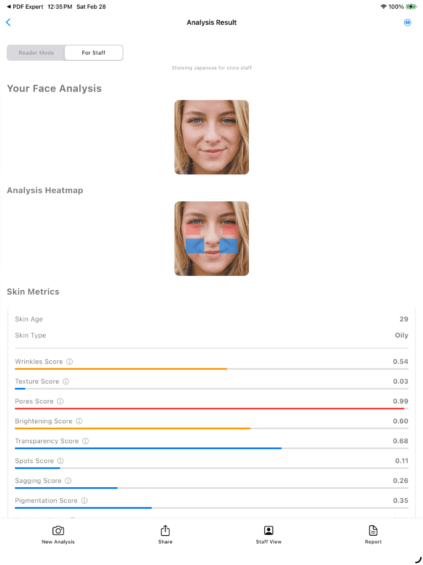Tap the face analysis photo
The height and width of the screenshot is (565, 423).
tap(211, 137)
